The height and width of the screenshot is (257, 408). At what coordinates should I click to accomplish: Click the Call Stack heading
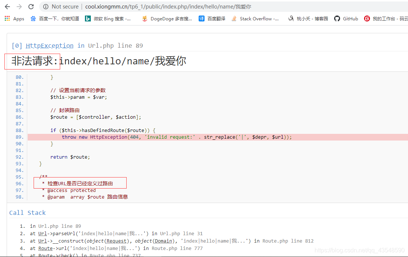pyautogui.click(x=27, y=213)
